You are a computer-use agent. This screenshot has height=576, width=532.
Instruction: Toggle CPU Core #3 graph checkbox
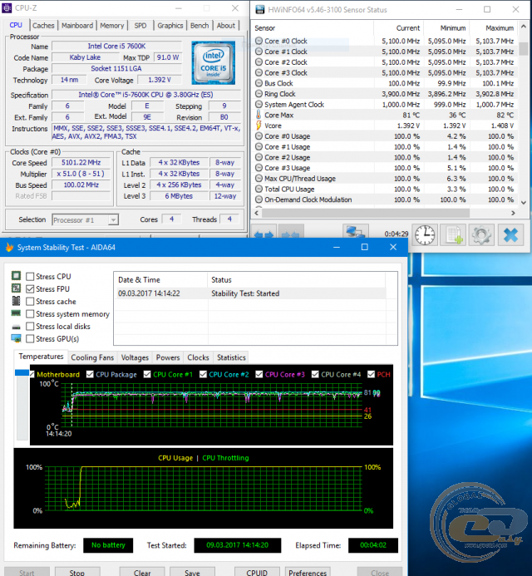pyautogui.click(x=259, y=374)
